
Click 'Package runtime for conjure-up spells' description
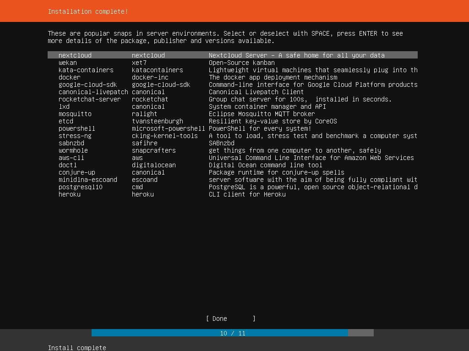tap(276, 172)
